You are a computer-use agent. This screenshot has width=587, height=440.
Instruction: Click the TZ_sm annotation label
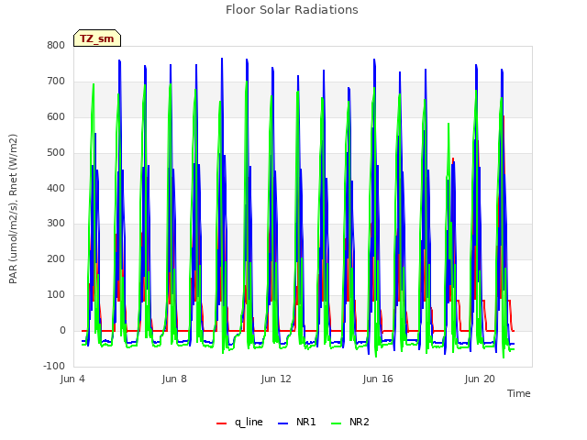point(97,38)
